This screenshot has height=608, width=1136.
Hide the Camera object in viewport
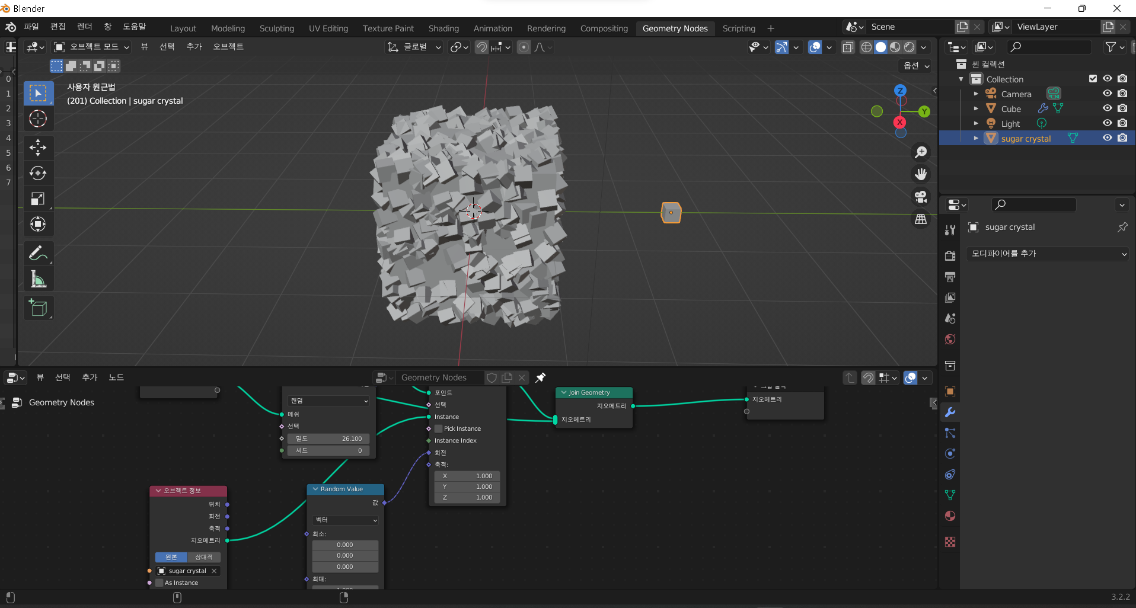pyautogui.click(x=1107, y=93)
